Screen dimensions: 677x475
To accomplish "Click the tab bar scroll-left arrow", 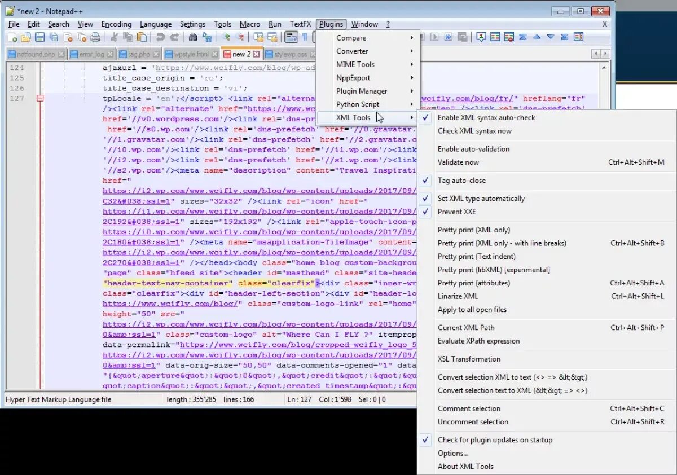I will (596, 54).
